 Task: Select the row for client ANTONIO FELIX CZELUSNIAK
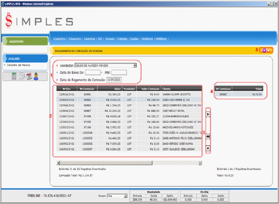tap(129, 138)
